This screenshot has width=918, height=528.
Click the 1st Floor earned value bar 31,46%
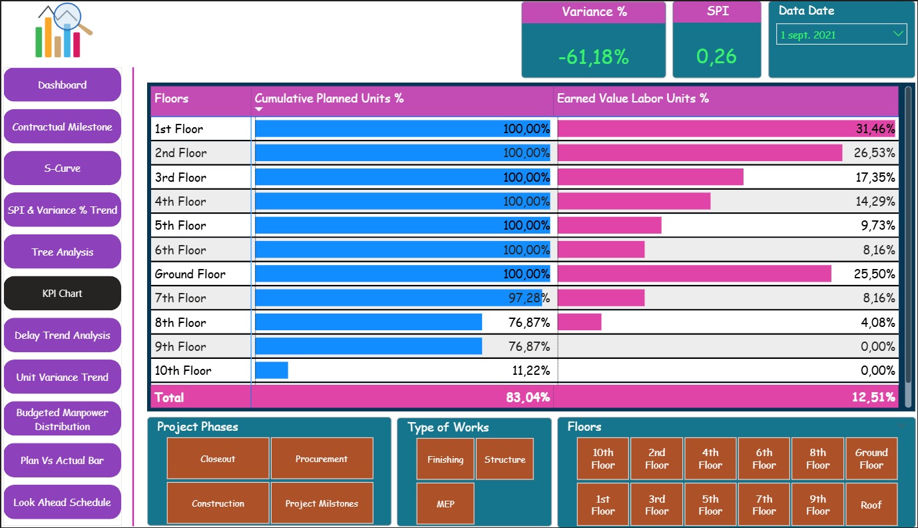click(x=726, y=129)
